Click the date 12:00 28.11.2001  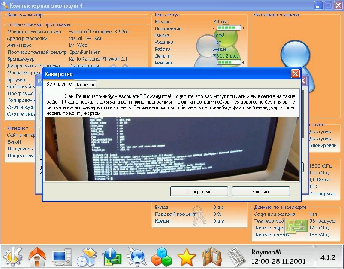(x=278, y=261)
